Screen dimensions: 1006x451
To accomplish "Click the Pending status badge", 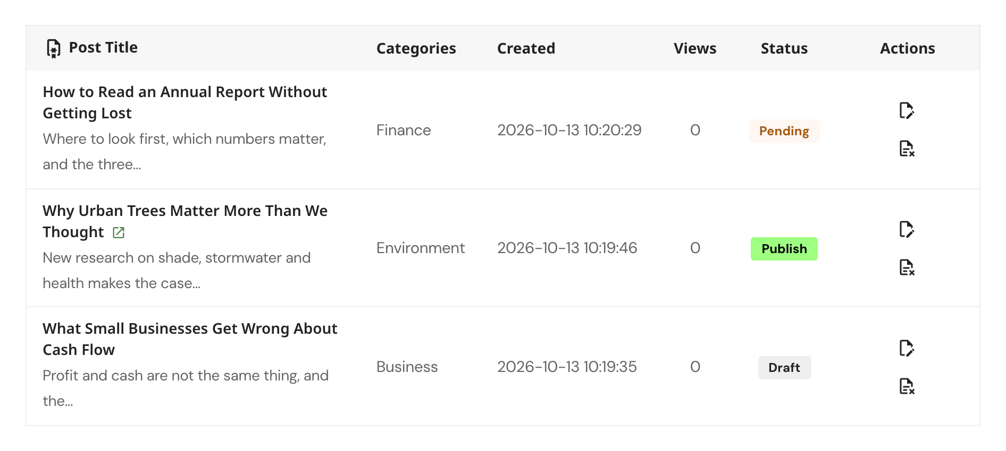I will pyautogui.click(x=784, y=131).
